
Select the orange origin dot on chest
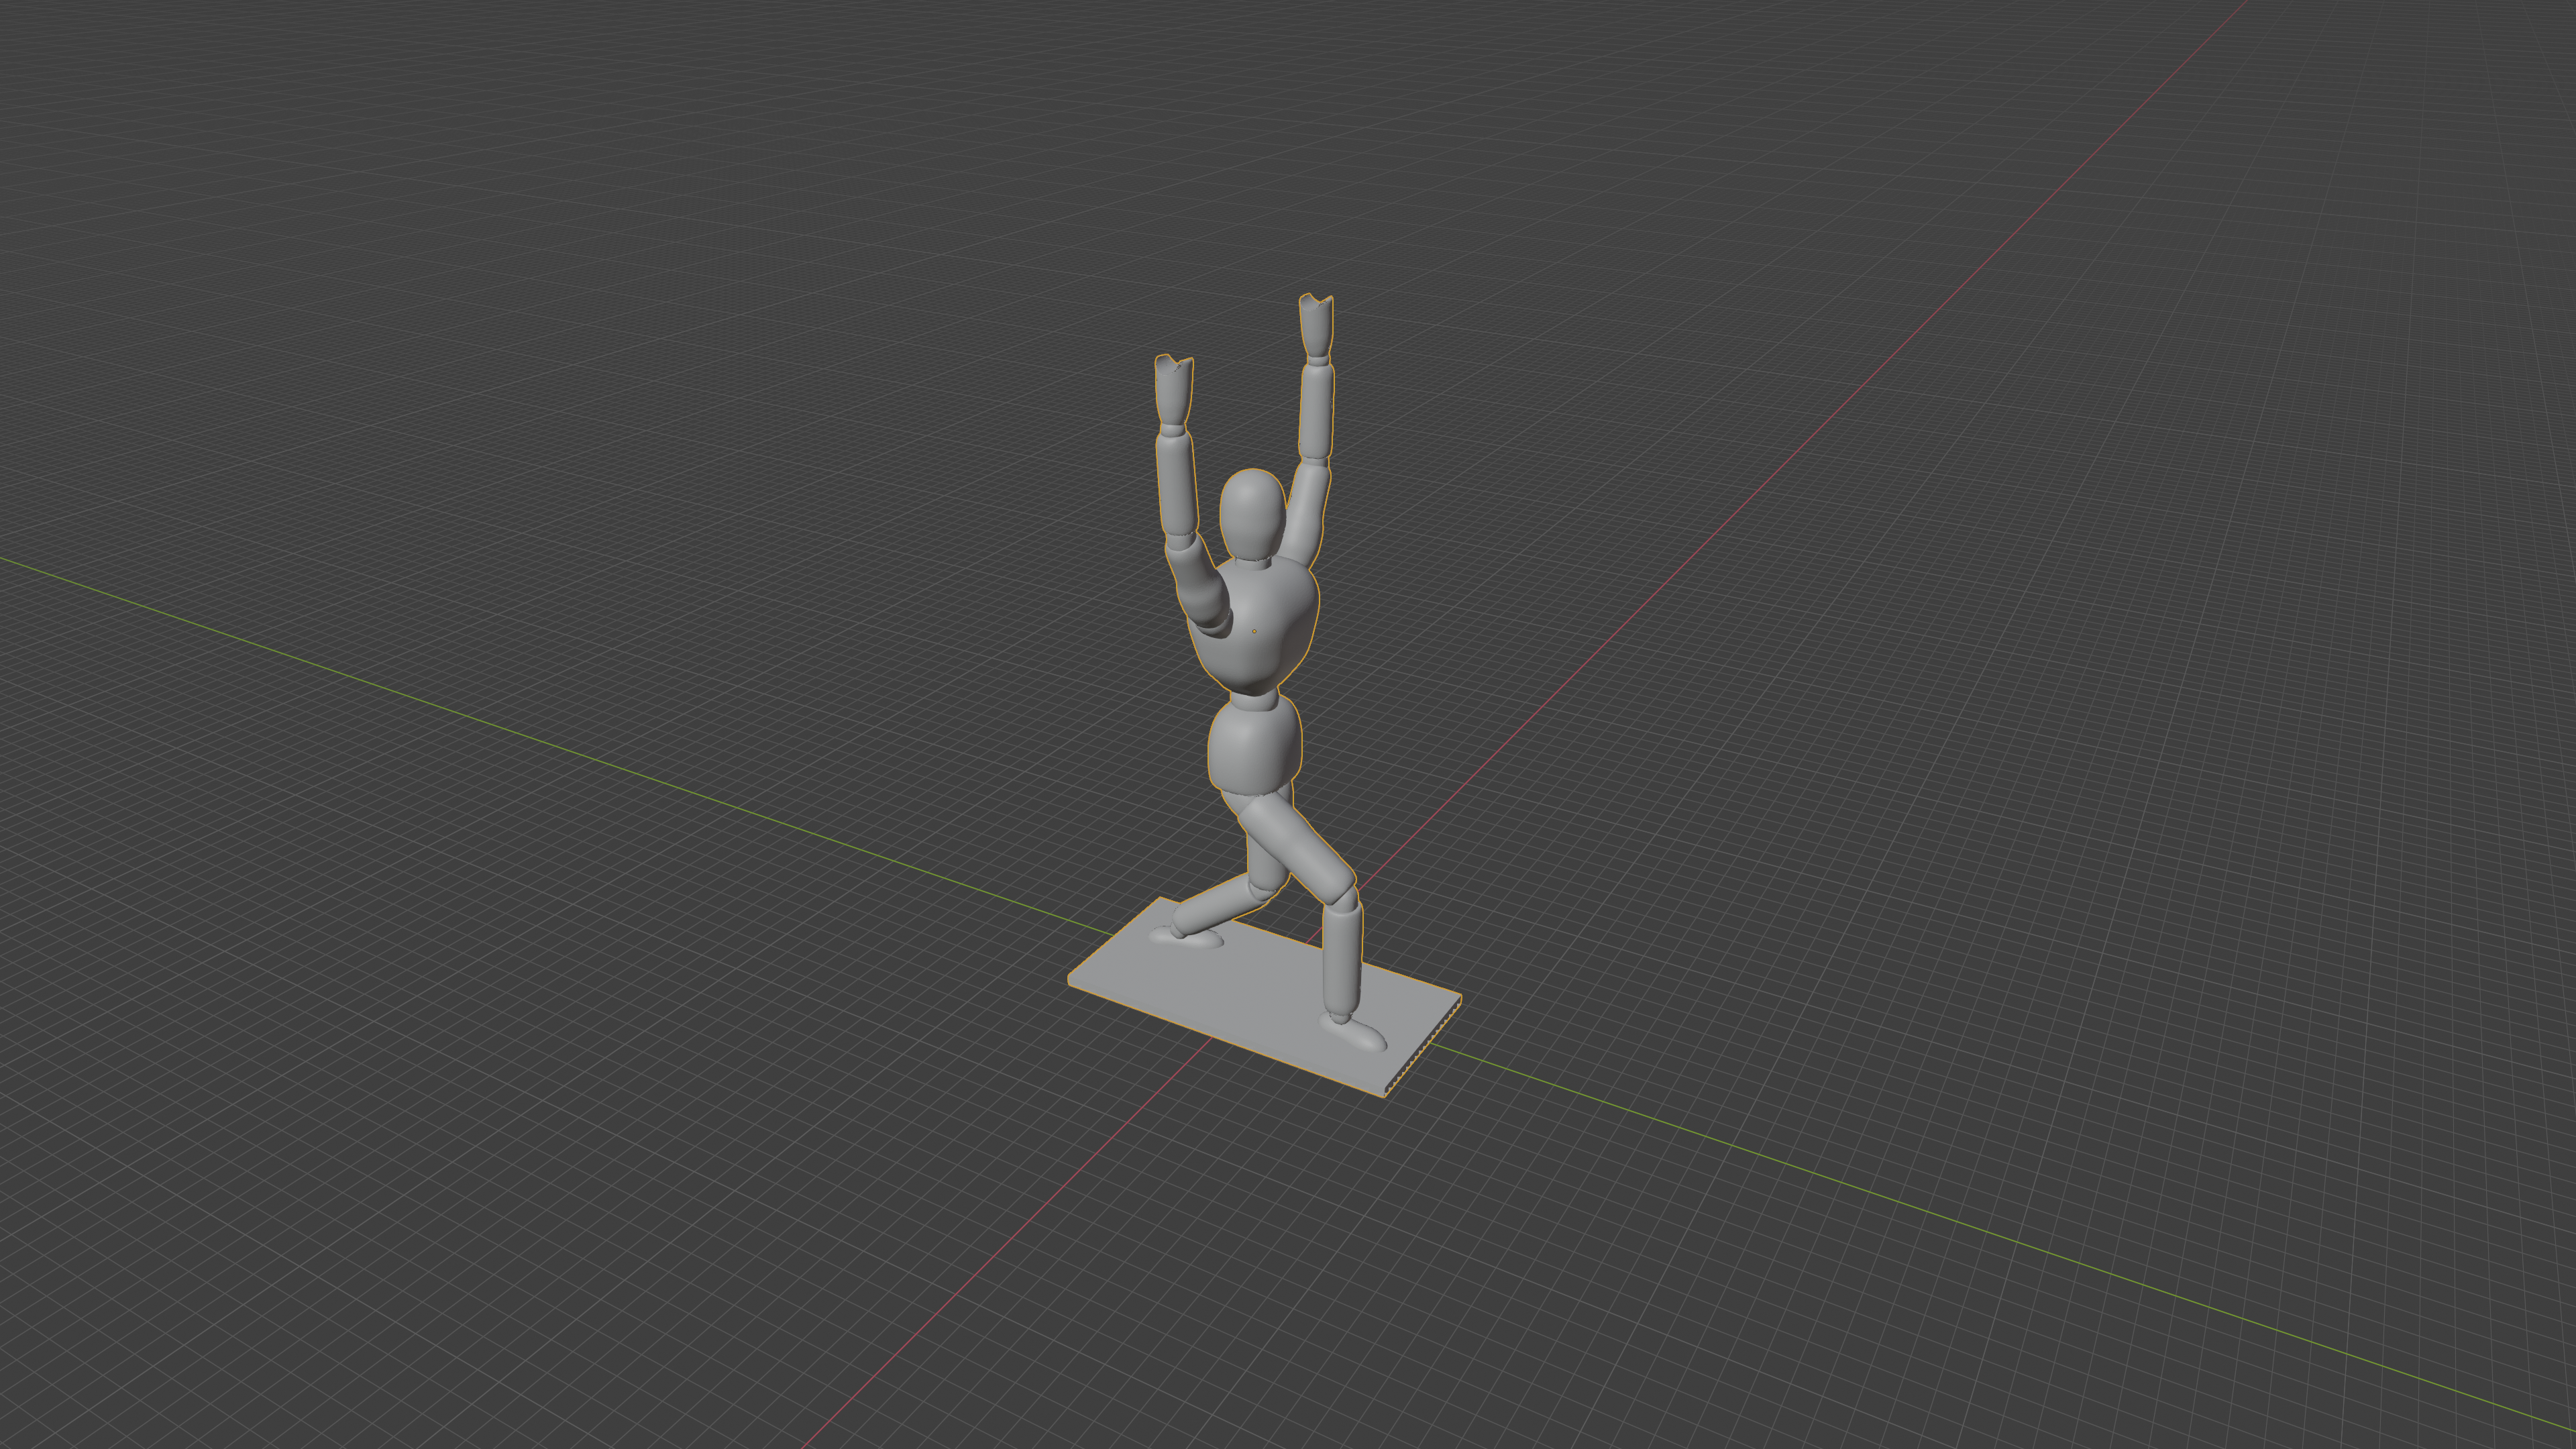pos(1254,631)
